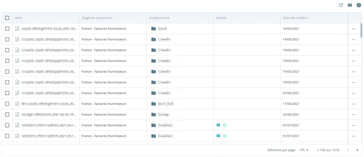The width and height of the screenshot is (364, 157).
Task: Toggle the select-all checkbox in header
Action: (7, 18)
